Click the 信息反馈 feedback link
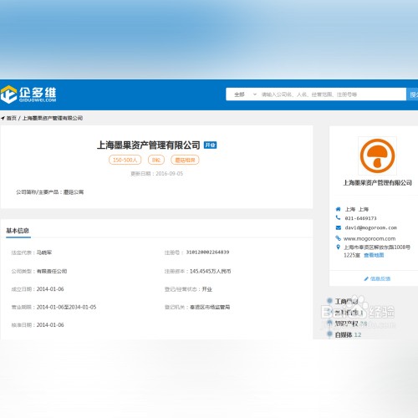The image size is (418, 418). tap(380, 278)
